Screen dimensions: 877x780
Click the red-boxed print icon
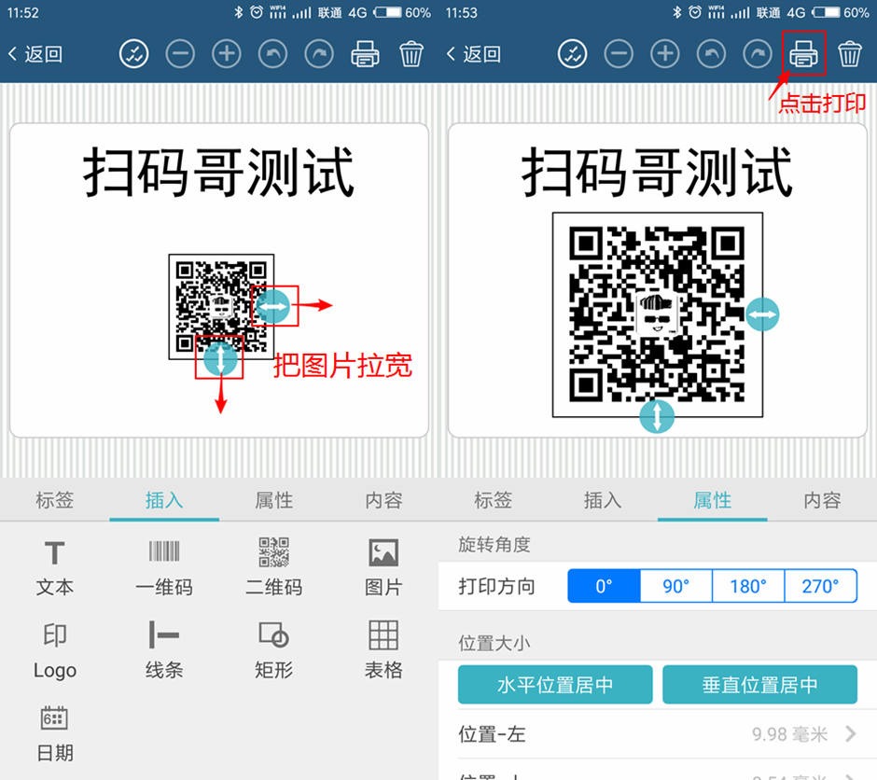click(x=803, y=54)
